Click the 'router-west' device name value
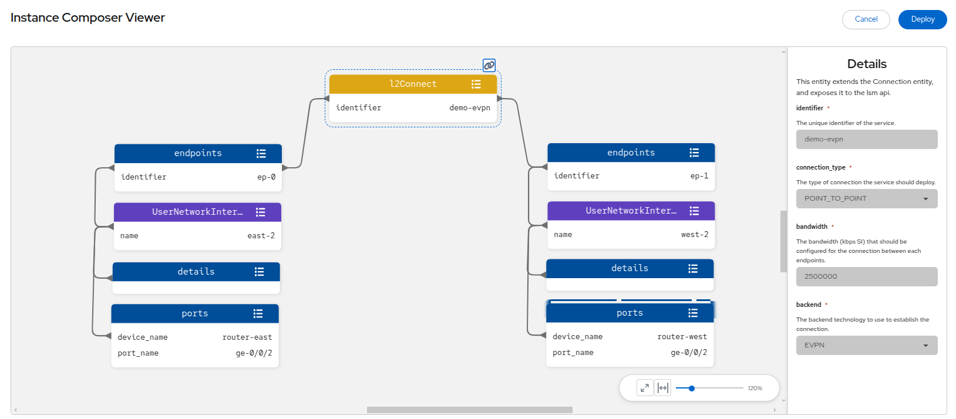This screenshot has width=956, height=419. coord(682,337)
